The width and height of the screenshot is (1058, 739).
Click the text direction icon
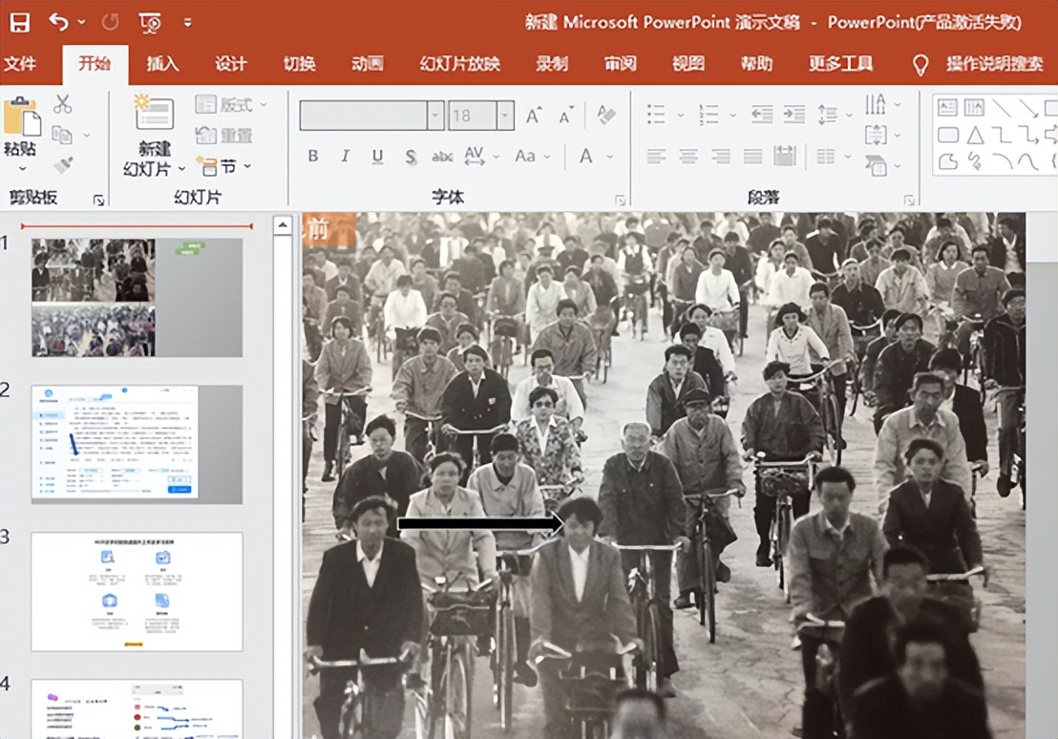pyautogui.click(x=876, y=104)
